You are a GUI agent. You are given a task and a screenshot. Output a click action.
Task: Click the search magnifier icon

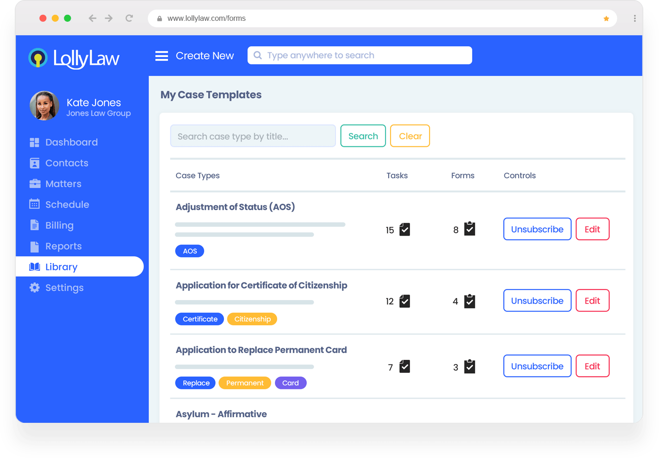(258, 56)
